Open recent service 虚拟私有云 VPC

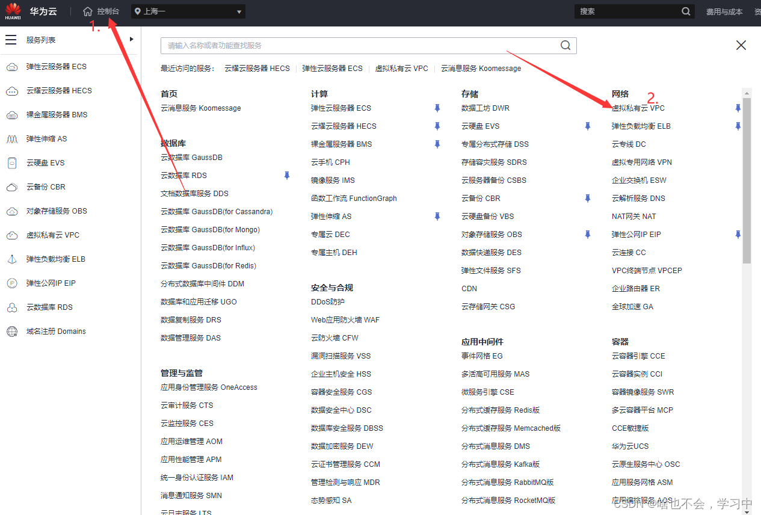(402, 69)
